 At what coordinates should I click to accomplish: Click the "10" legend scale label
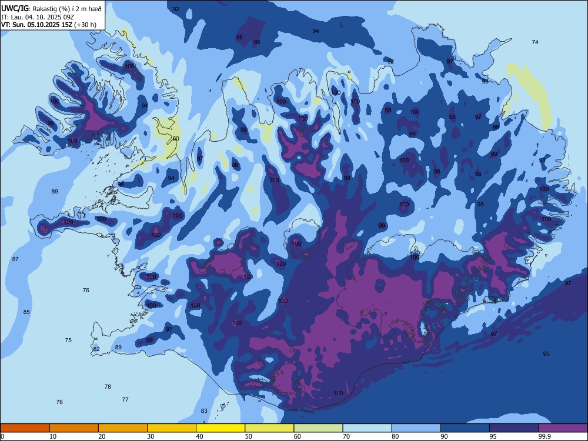click(54, 436)
